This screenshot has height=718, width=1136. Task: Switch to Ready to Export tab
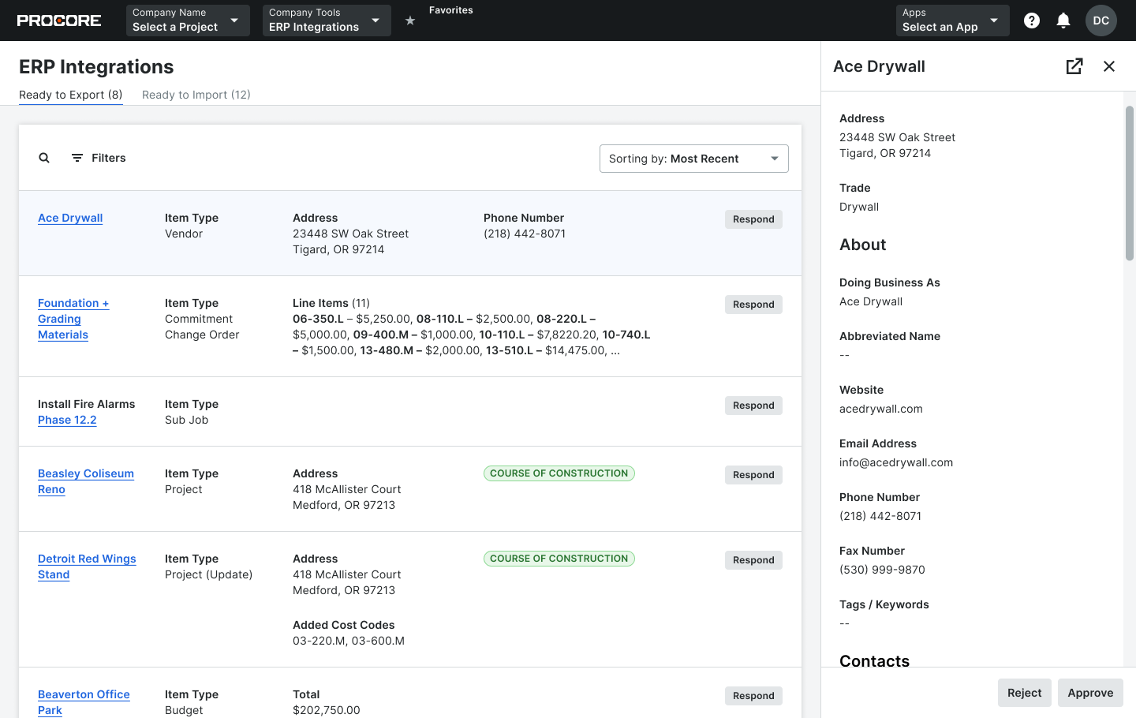pos(71,95)
